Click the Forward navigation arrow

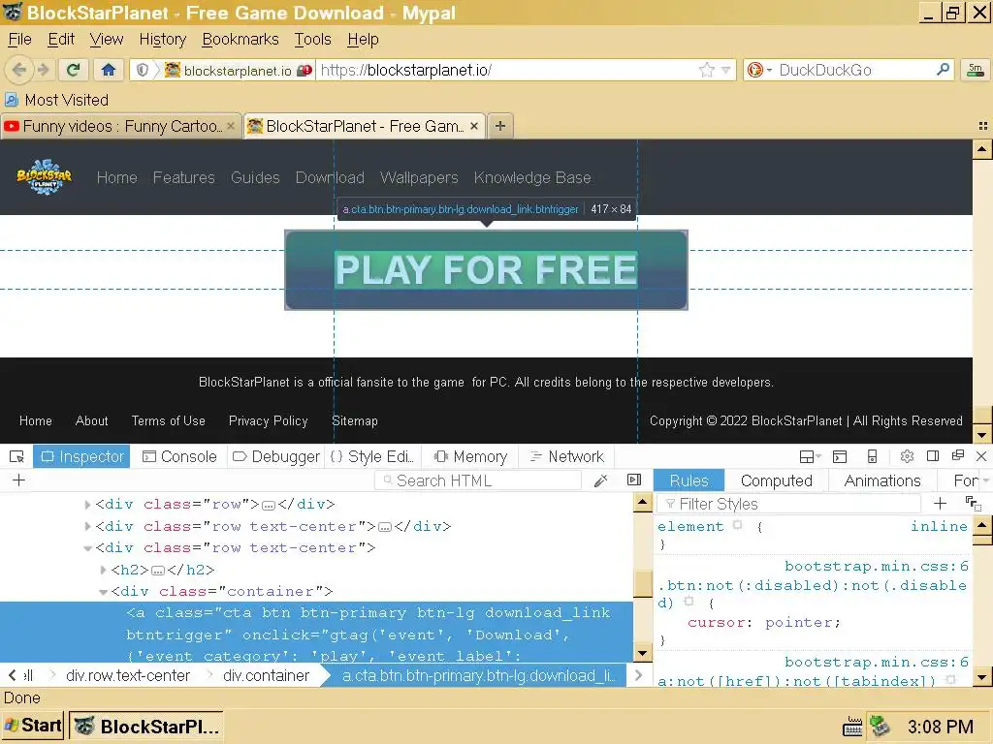[x=43, y=70]
